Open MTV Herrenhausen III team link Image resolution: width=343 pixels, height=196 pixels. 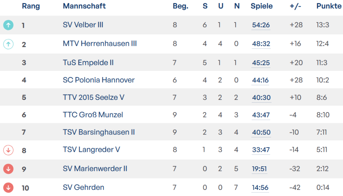[x=99, y=44]
